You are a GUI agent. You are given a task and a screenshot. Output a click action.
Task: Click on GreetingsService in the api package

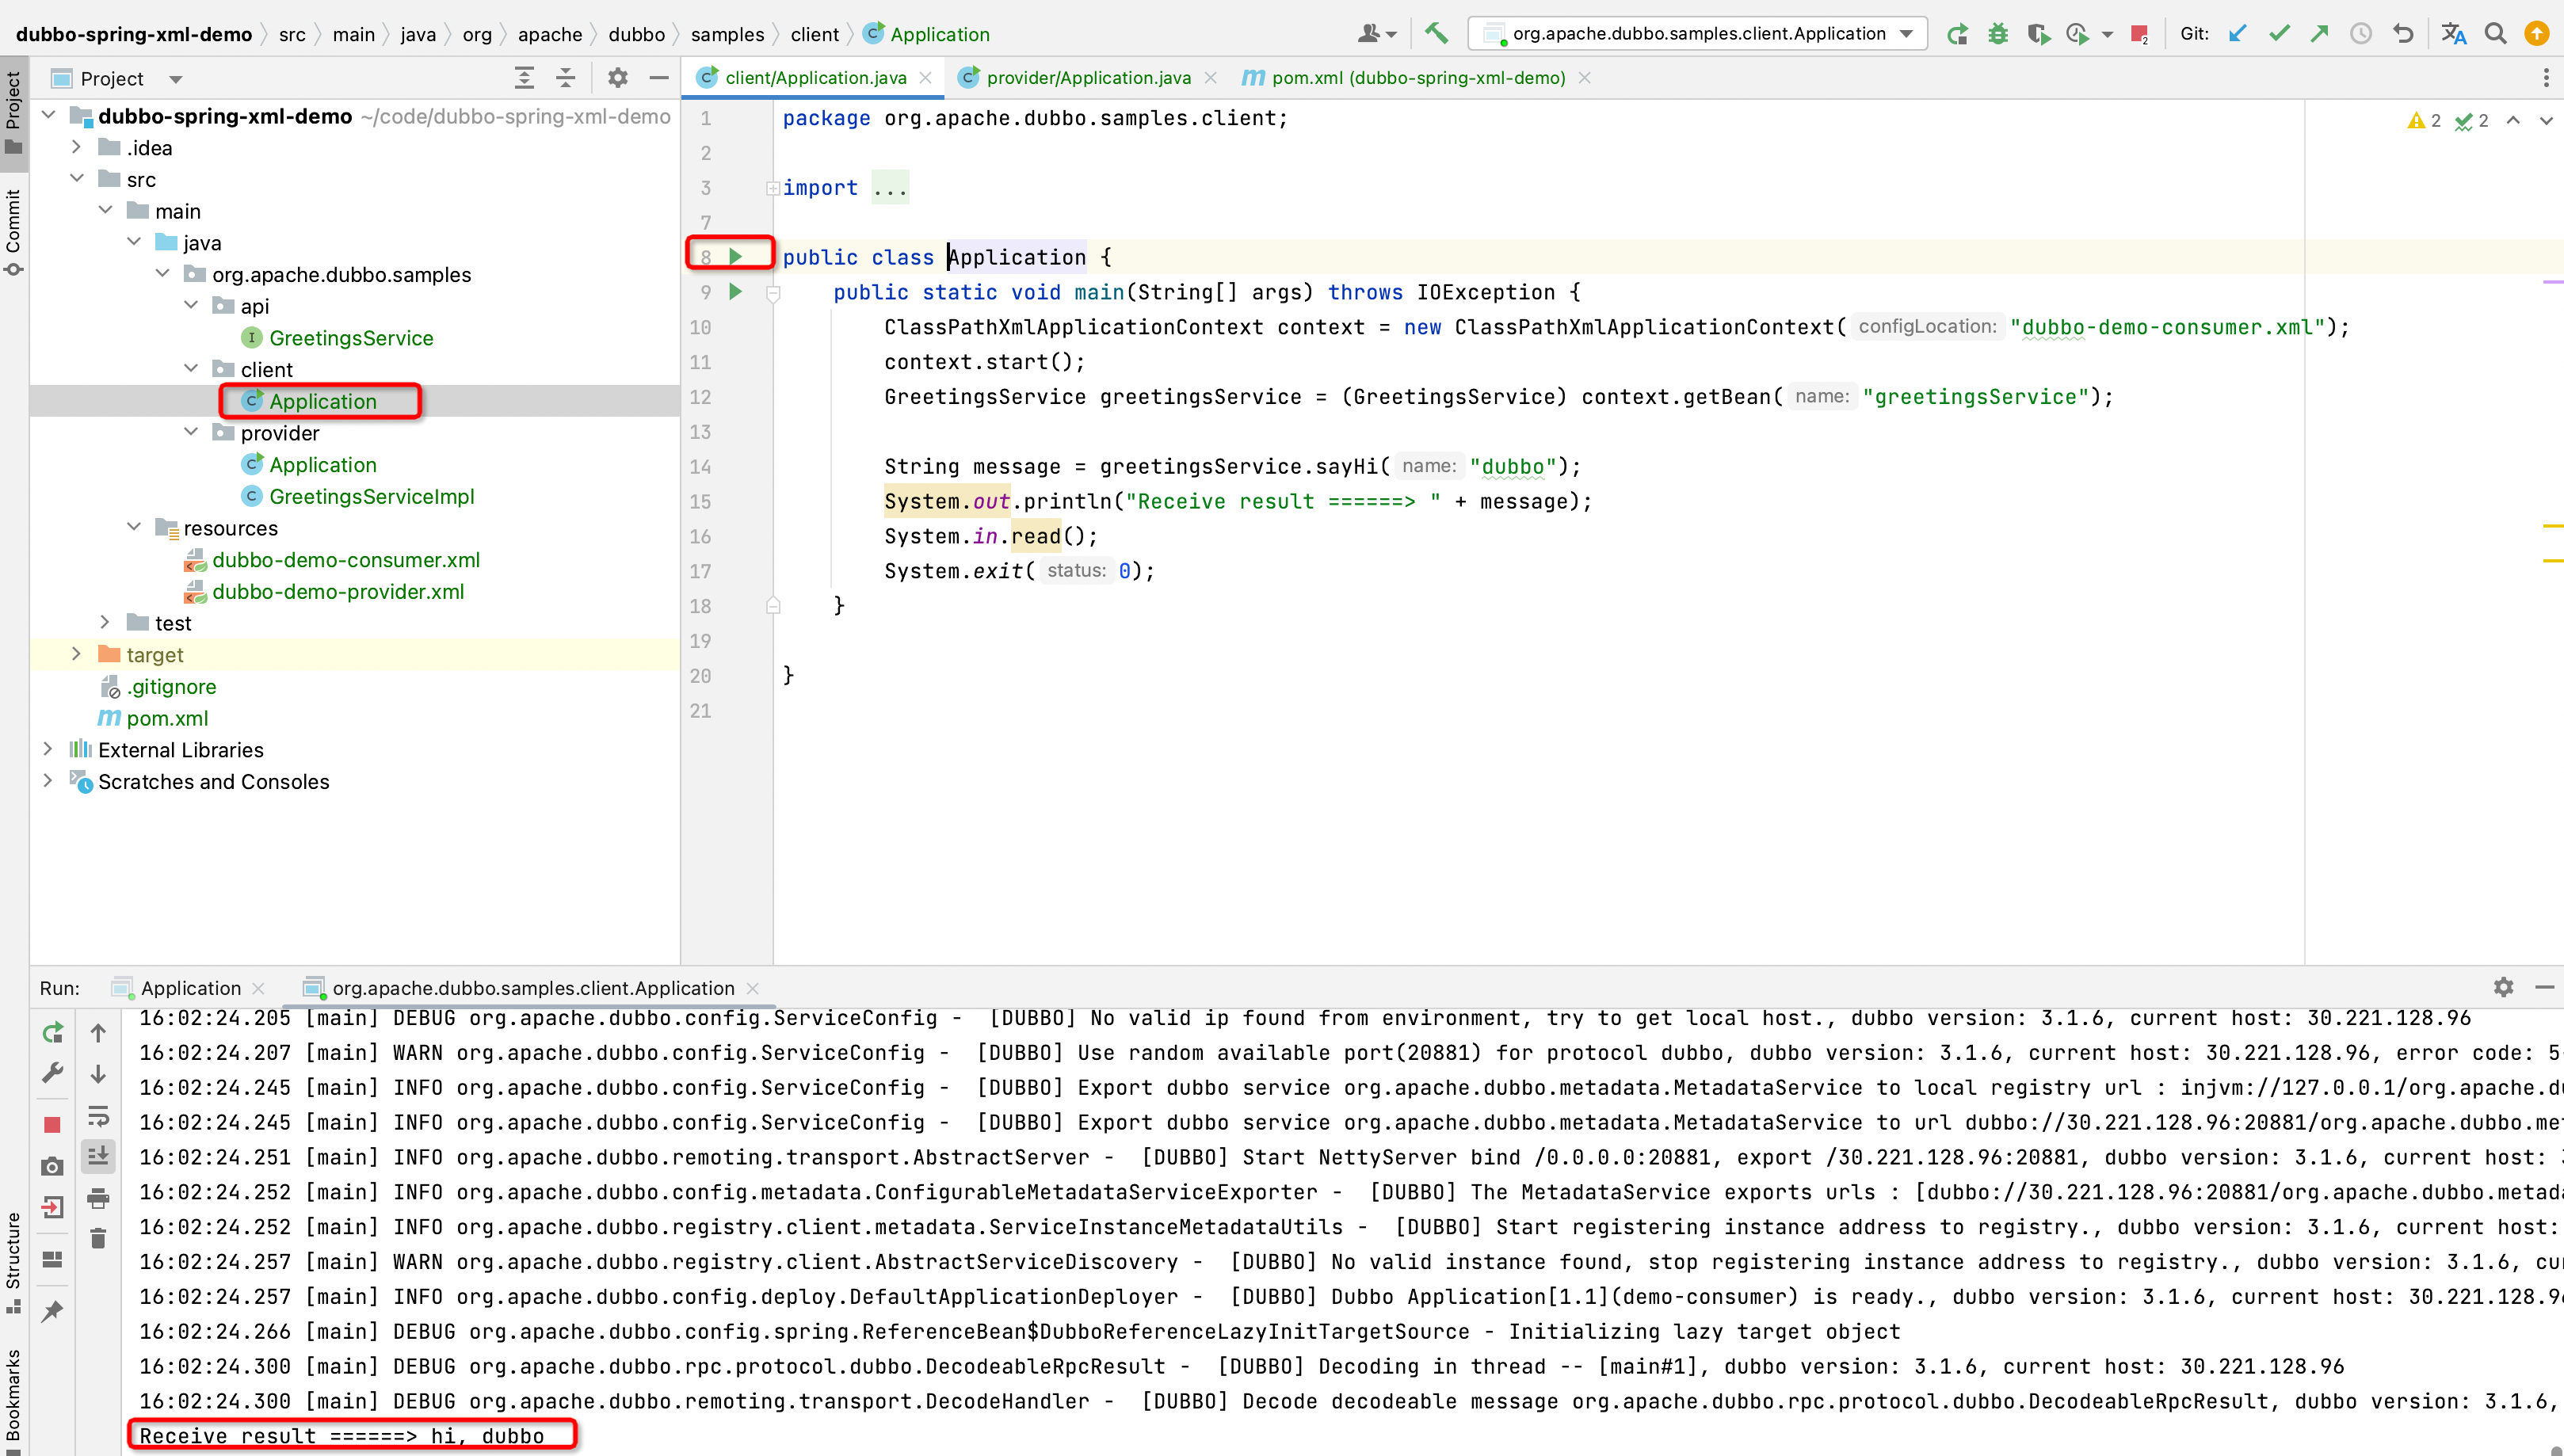[350, 336]
